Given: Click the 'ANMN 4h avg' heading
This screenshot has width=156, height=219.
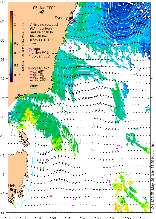Looking at the screenshot, I should 38,68.
